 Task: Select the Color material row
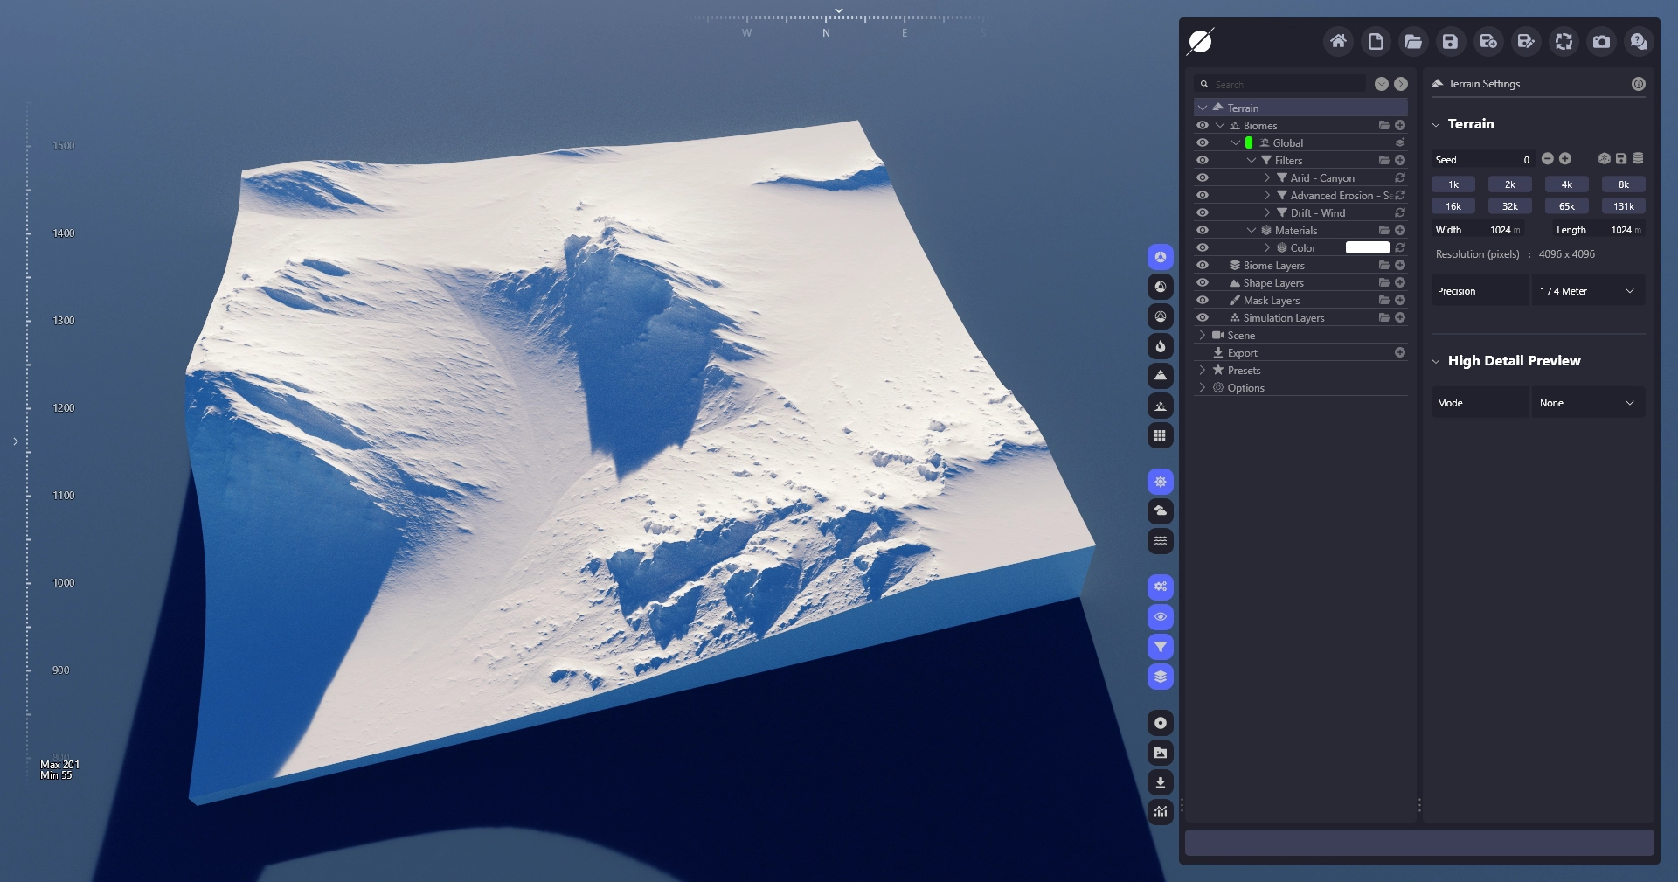click(1300, 247)
